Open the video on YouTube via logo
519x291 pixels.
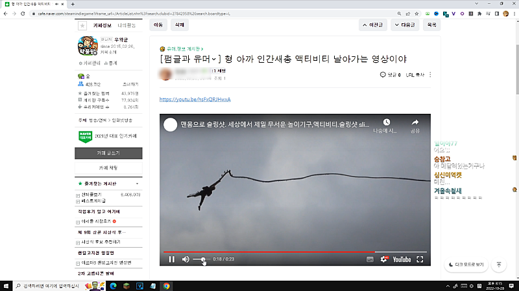pos(402,260)
